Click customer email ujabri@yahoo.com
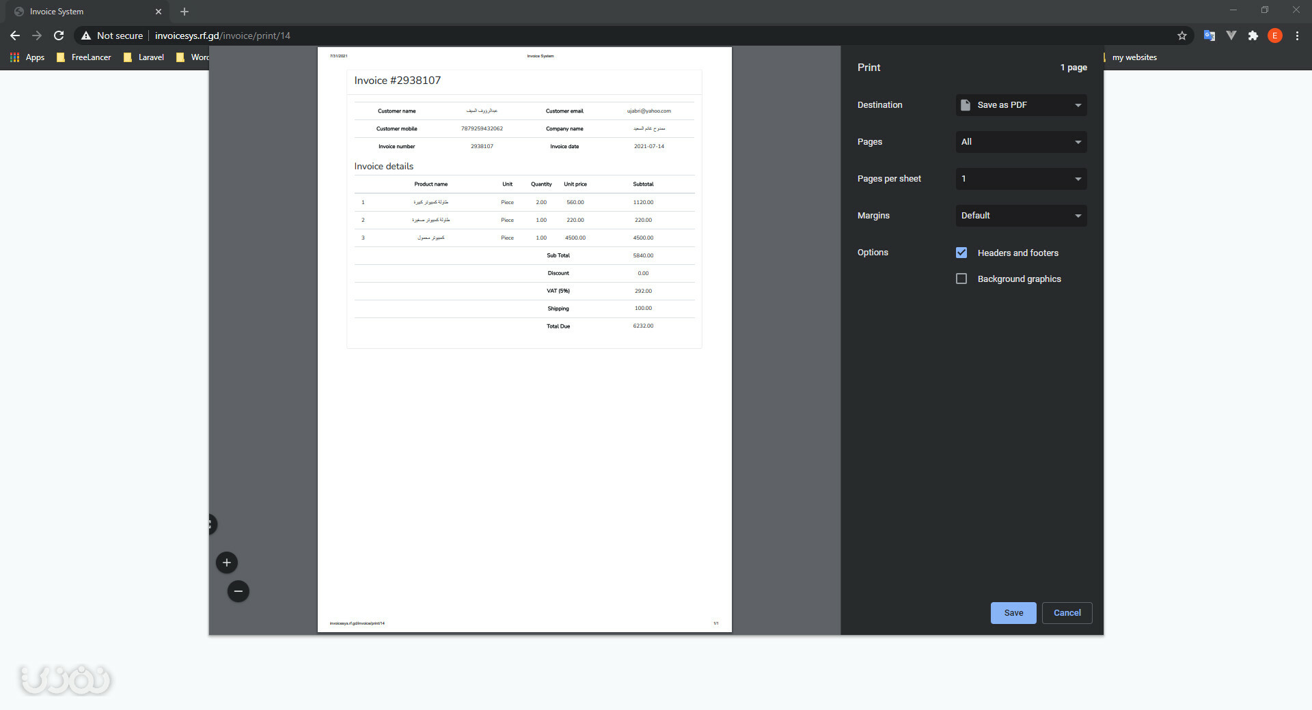 point(649,111)
